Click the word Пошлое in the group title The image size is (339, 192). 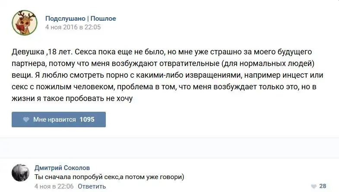tap(103, 19)
